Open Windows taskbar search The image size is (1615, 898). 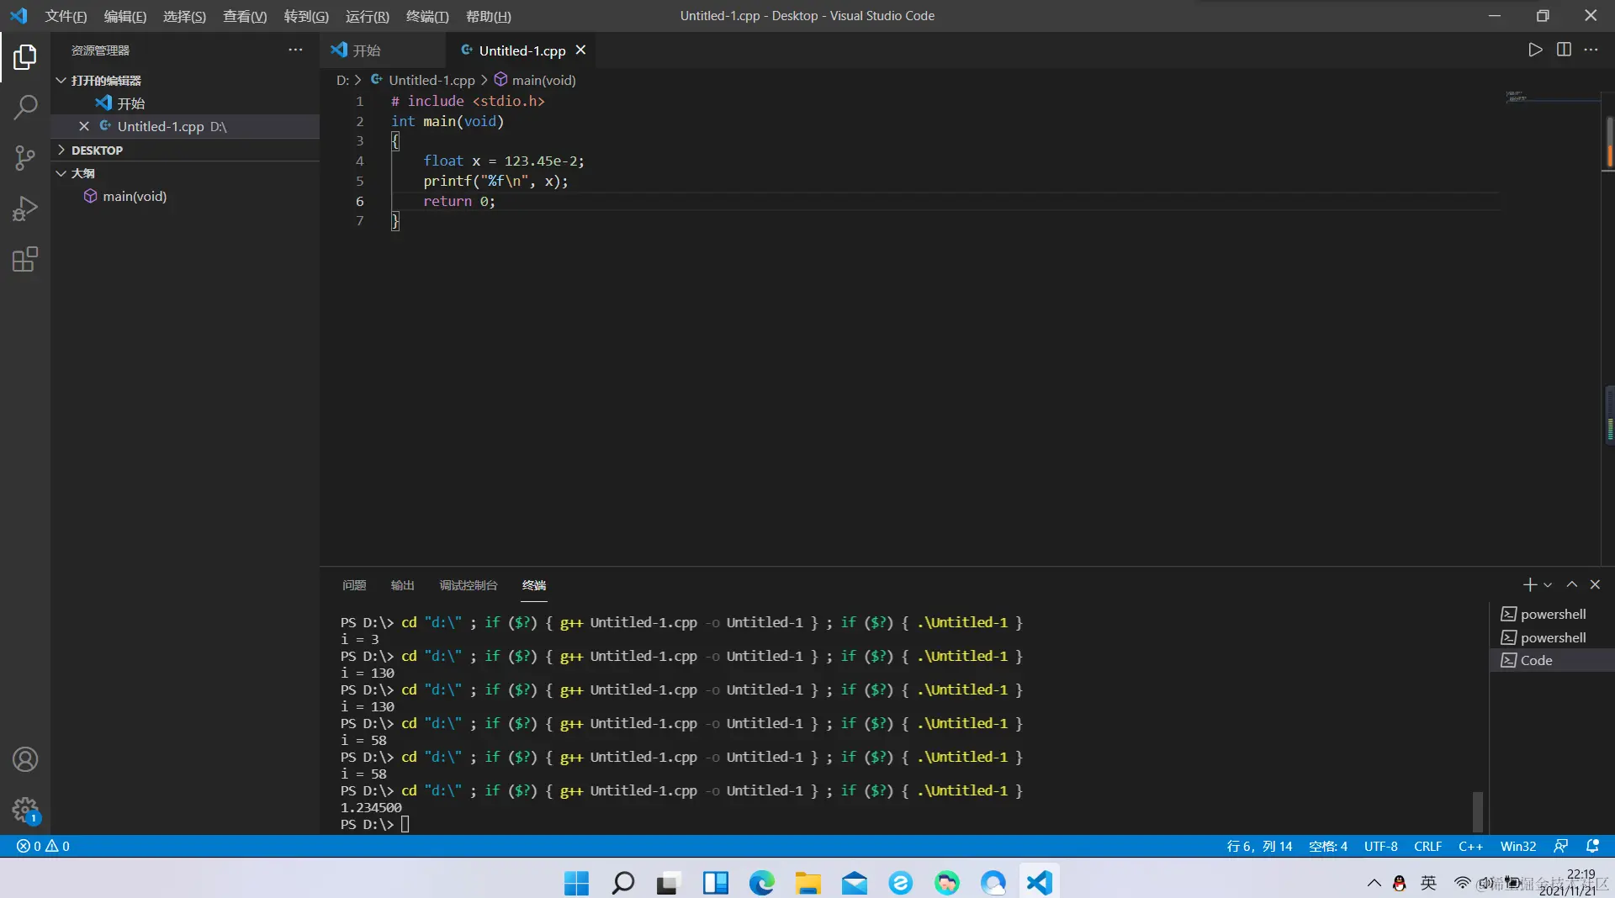622,883
